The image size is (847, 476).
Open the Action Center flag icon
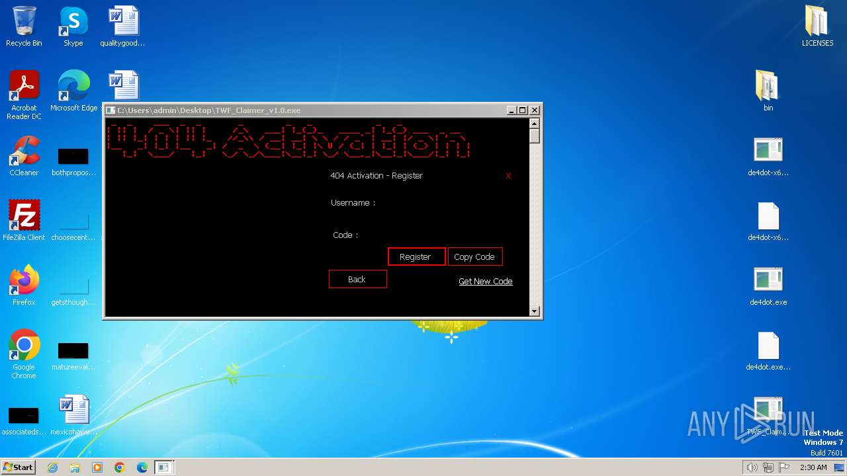click(783, 467)
